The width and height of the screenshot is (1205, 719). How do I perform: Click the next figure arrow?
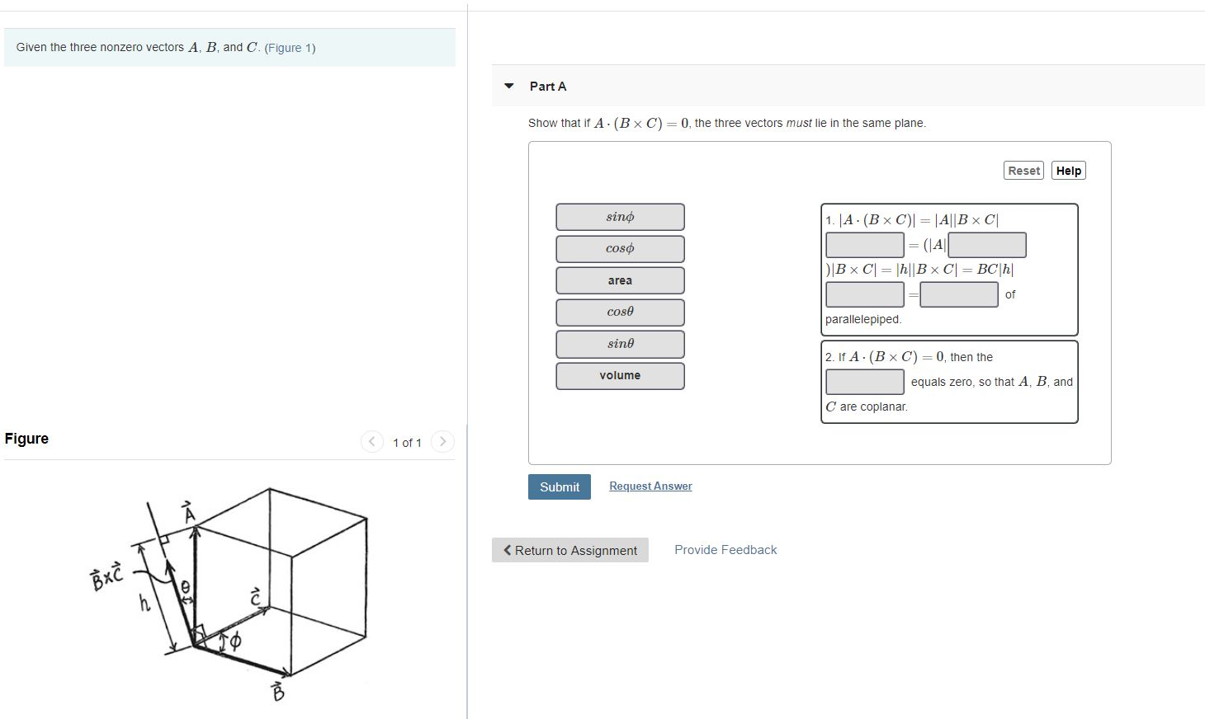click(x=443, y=442)
